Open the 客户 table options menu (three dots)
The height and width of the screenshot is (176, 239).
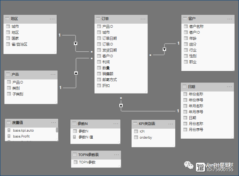(230, 19)
